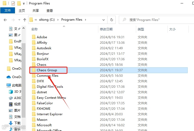Viewport: 194px width, 131px height.
Task: Open A360 drive in the navigation pane
Action: [x=15, y=98]
